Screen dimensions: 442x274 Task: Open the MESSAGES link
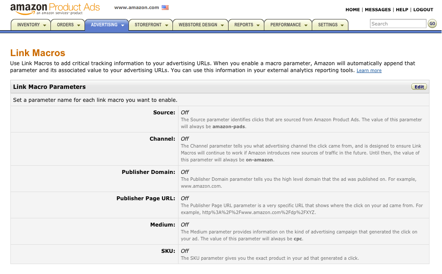[377, 9]
